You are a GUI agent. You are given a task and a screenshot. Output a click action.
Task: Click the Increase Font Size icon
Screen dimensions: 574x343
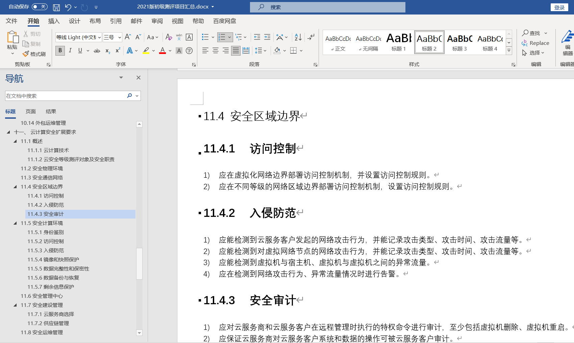128,37
